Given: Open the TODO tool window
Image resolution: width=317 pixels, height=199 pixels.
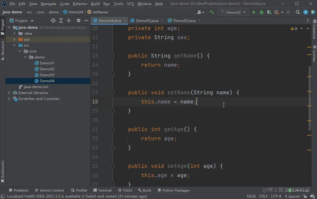Looking at the screenshot, I should [125, 190].
